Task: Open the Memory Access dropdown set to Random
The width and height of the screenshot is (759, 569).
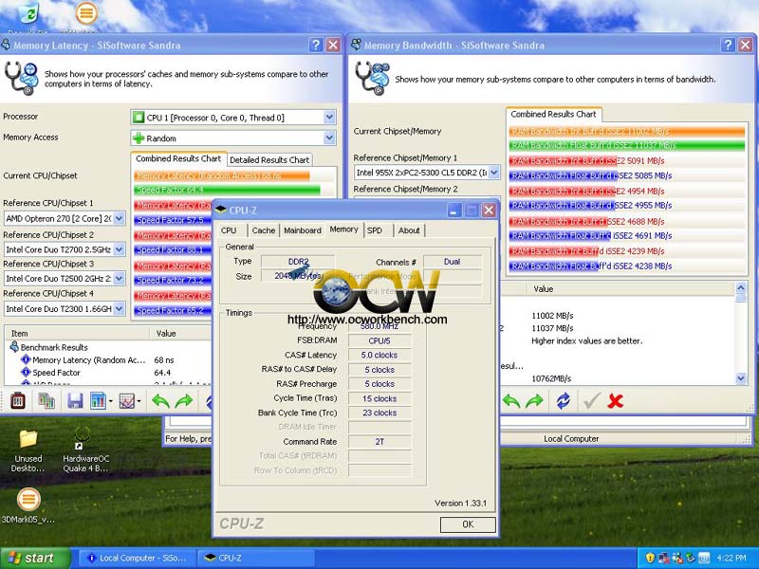Action: tap(233, 138)
